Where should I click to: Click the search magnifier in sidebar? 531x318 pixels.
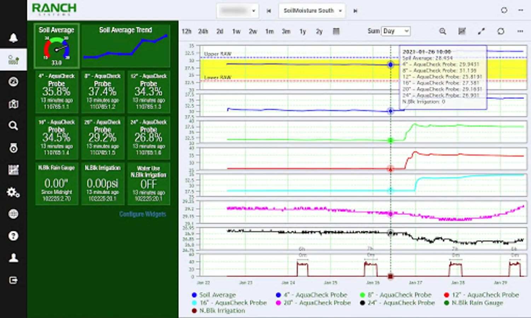point(13,126)
